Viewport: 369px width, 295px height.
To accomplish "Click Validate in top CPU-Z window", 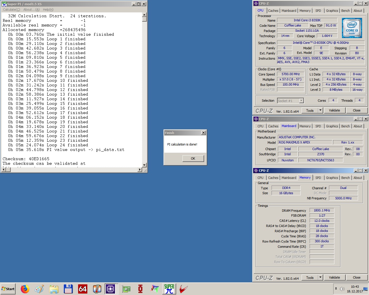I will click(x=334, y=110).
